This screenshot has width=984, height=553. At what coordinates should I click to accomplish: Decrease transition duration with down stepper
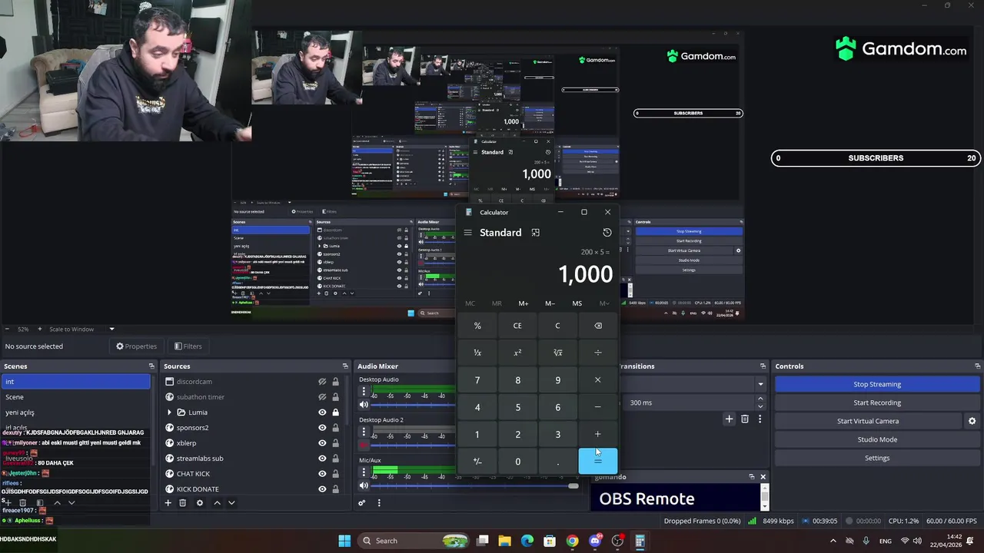coord(760,406)
